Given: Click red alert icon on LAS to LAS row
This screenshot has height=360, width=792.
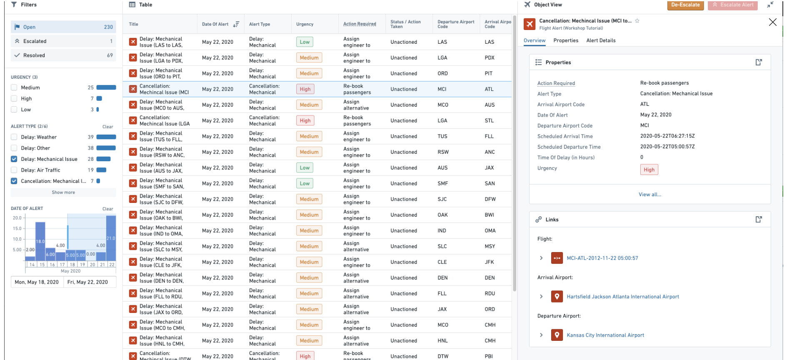Looking at the screenshot, I should pyautogui.click(x=133, y=42).
